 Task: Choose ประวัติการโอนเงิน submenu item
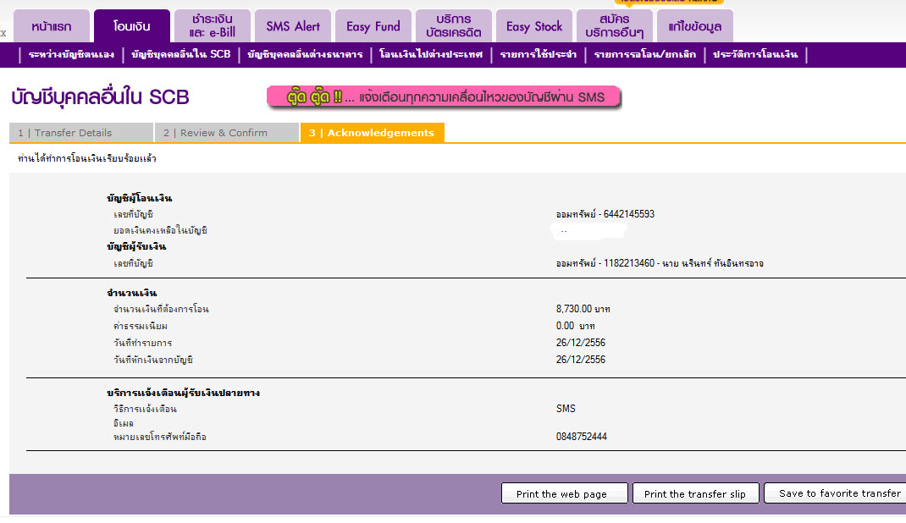coord(755,54)
